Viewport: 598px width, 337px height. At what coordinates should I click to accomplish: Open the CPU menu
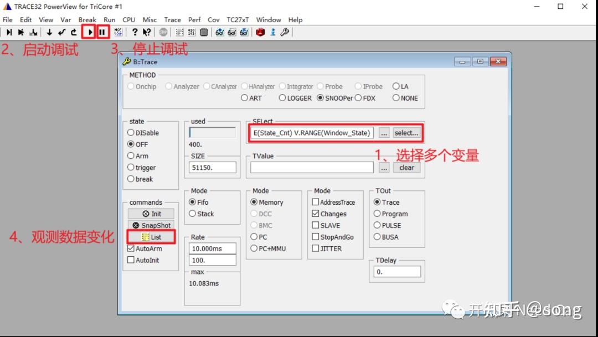click(128, 19)
